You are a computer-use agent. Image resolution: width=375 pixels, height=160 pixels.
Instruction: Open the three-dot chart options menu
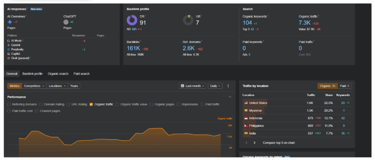click(x=228, y=86)
